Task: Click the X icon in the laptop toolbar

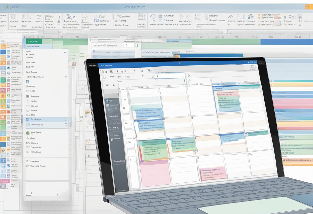Action: click(134, 71)
